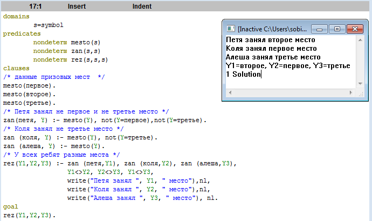Click the output window's scroll left arrow
This screenshot has height=221, width=372.
(x=230, y=92)
